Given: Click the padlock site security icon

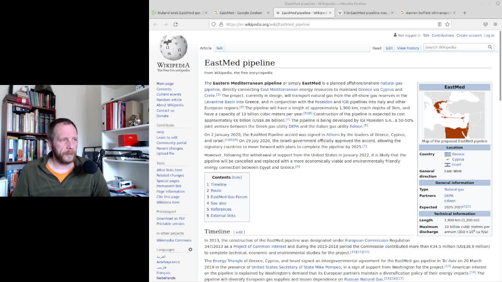Looking at the screenshot, I should click(x=221, y=24).
